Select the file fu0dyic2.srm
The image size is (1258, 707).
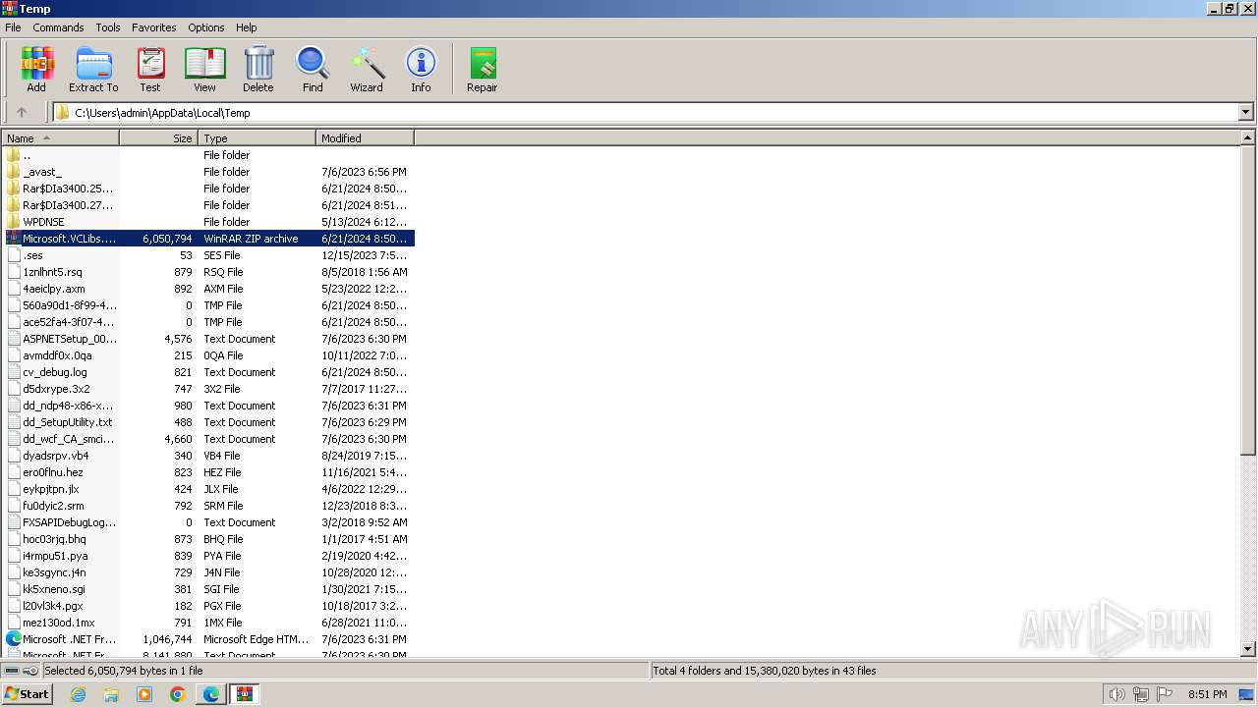pyautogui.click(x=54, y=506)
